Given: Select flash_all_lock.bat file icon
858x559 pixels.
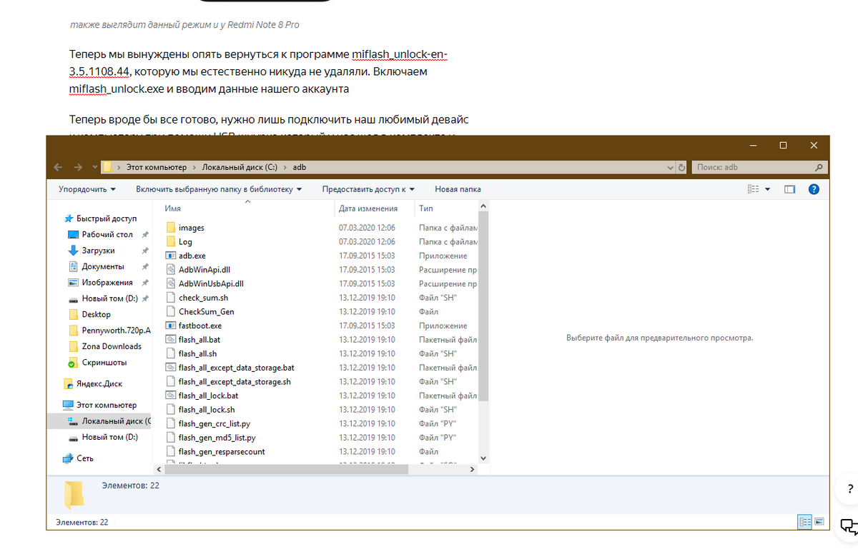Looking at the screenshot, I should (x=170, y=396).
